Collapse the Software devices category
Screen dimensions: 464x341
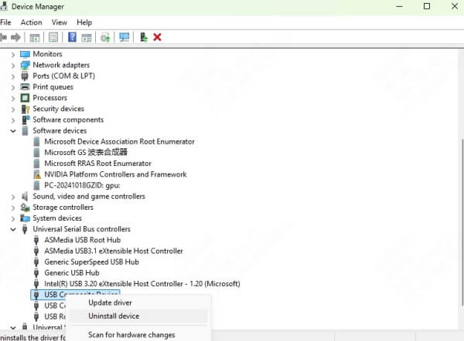click(x=13, y=131)
